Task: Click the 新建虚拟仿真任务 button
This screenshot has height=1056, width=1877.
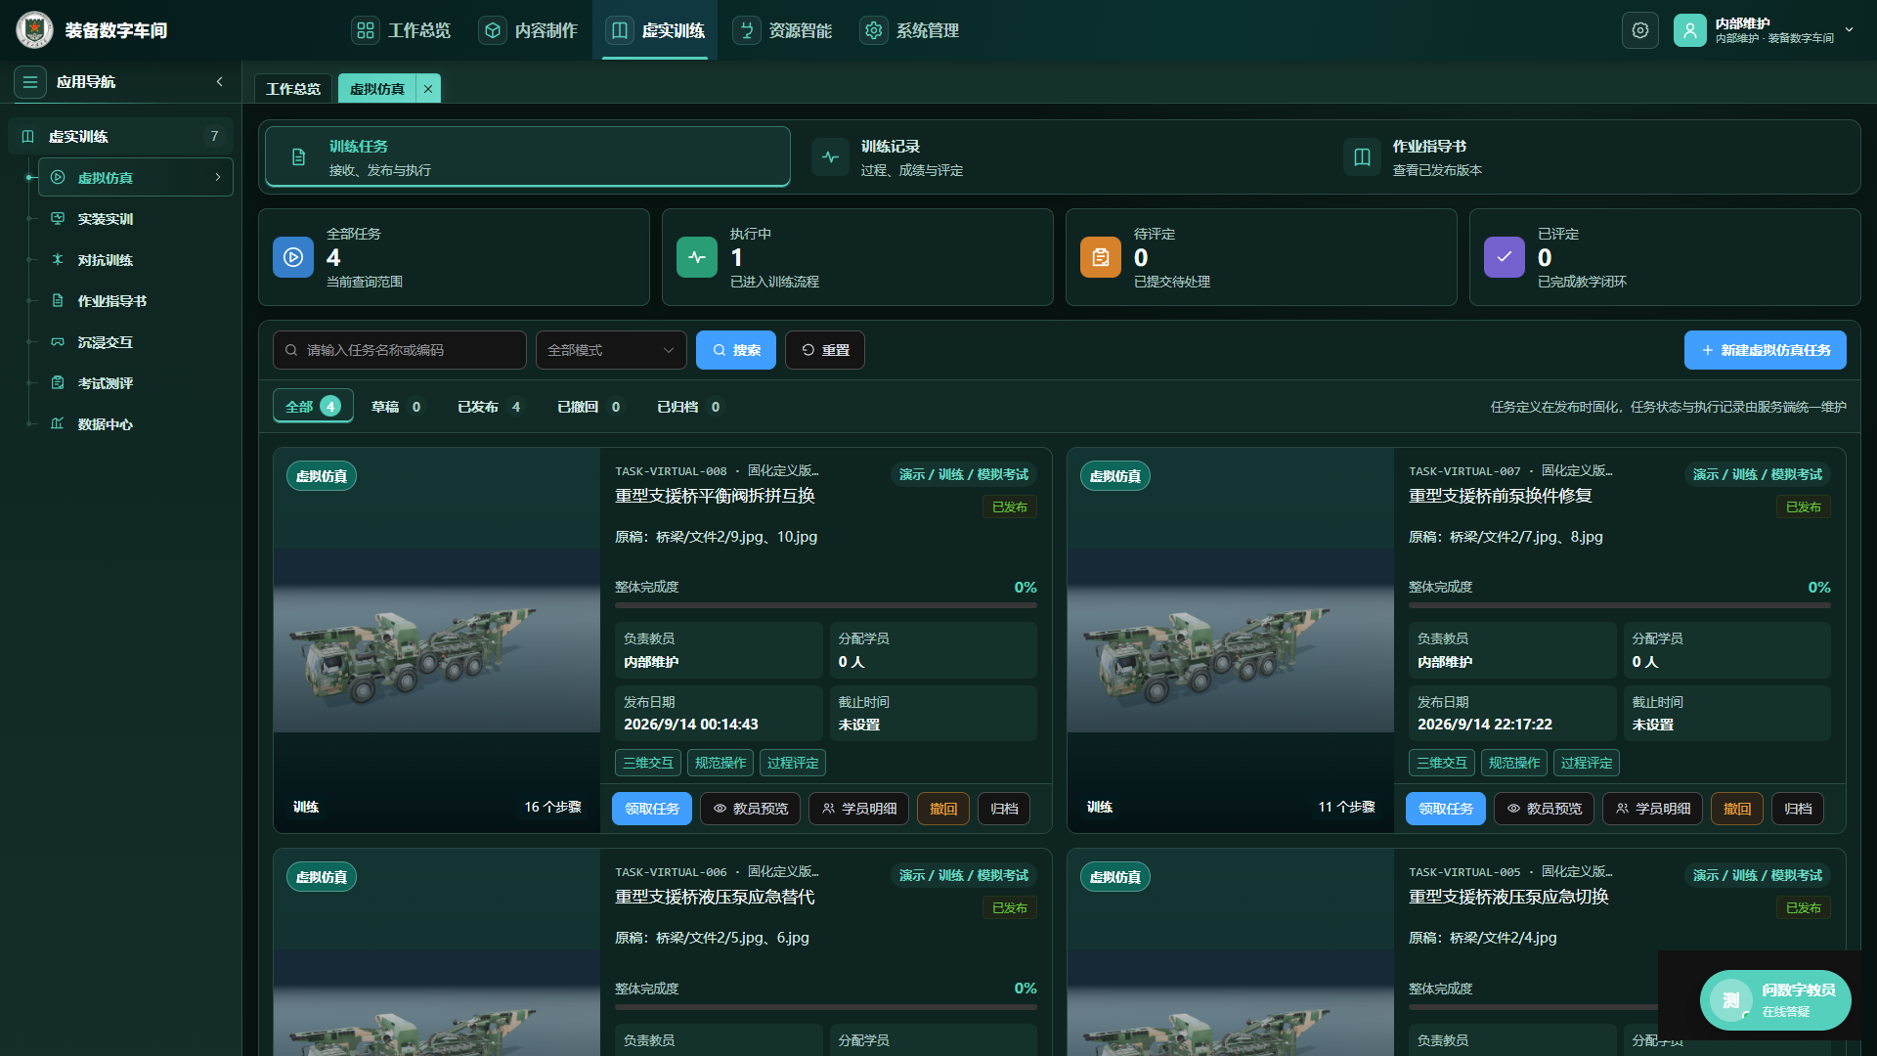Action: coord(1766,350)
